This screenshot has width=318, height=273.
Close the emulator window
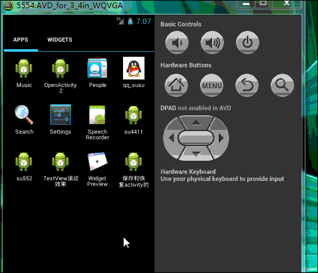(286, 3)
